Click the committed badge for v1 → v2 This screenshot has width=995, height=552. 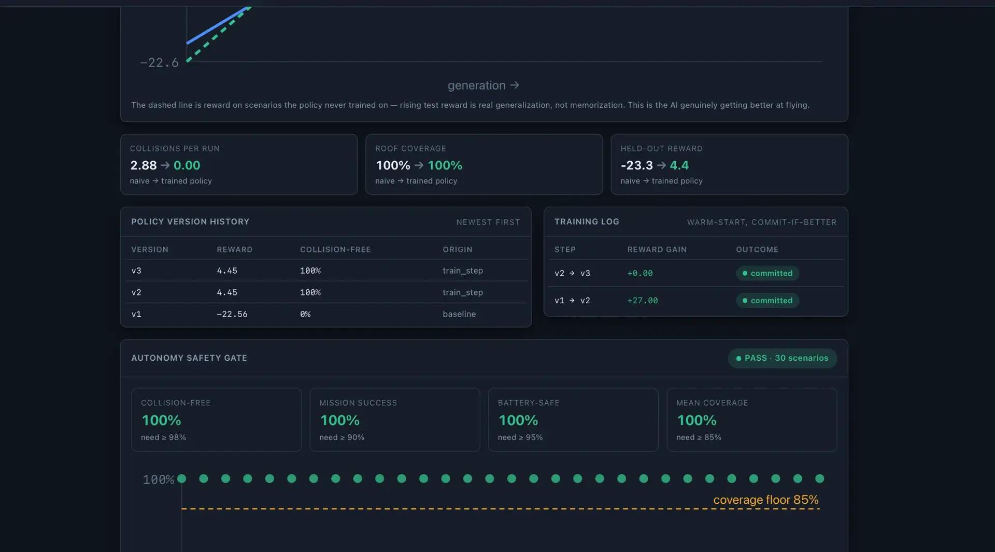coord(767,301)
